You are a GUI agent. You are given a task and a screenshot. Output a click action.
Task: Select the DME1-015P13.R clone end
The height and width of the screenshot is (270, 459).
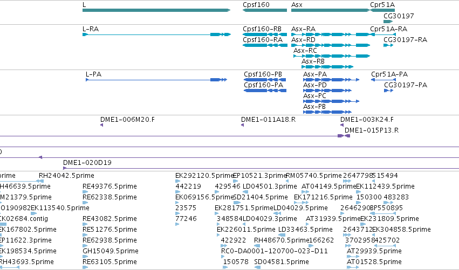click(x=347, y=136)
